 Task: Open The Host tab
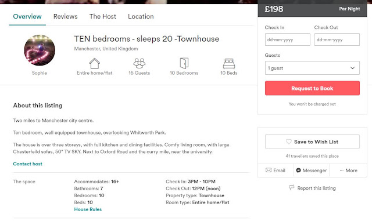pos(103,16)
